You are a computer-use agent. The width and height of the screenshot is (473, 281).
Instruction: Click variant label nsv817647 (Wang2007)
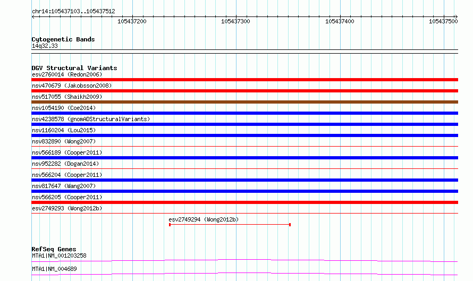click(x=64, y=186)
